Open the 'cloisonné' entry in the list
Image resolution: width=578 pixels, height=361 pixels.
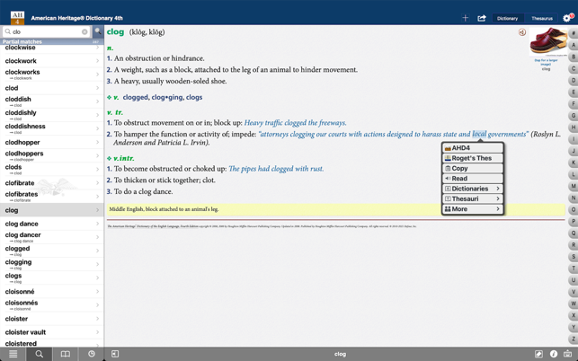pyautogui.click(x=51, y=291)
